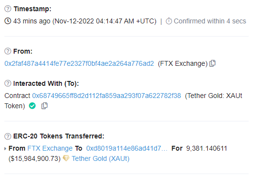The height and width of the screenshot is (176, 253).
Task: Copy the Tether Gold contract address
Action: pos(44,106)
